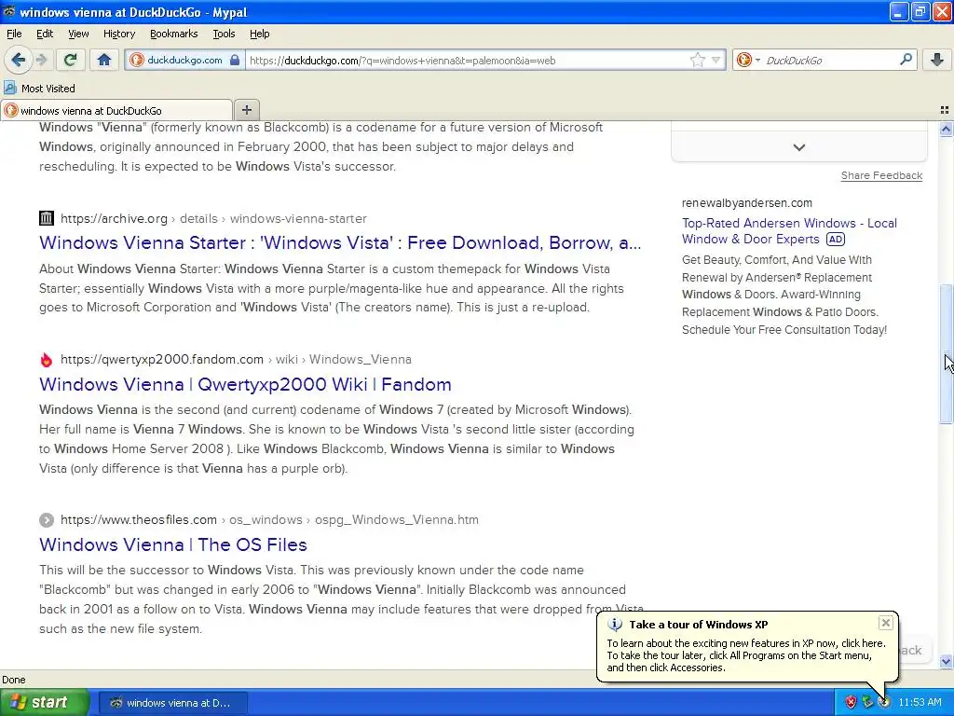Close the Windows XP tour balloon
The image size is (954, 716).
(885, 622)
